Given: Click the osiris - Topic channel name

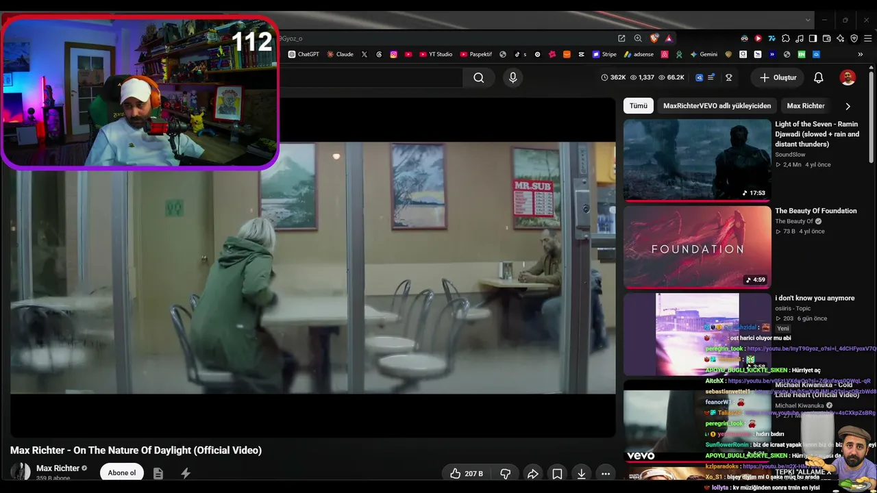Looking at the screenshot, I should [793, 309].
